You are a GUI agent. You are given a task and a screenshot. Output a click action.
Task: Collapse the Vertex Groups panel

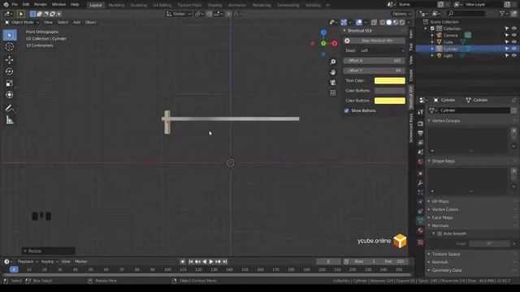pos(446,121)
